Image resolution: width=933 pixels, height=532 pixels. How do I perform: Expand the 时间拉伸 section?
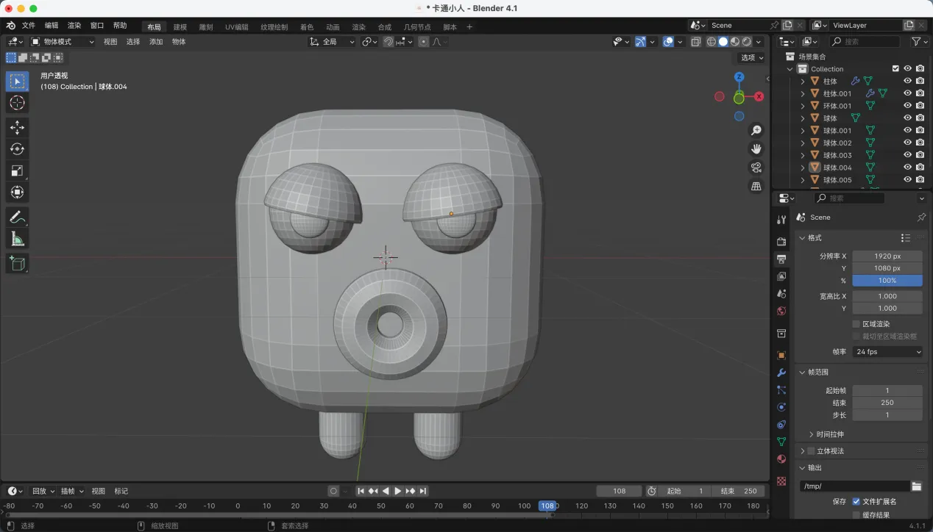tap(812, 434)
